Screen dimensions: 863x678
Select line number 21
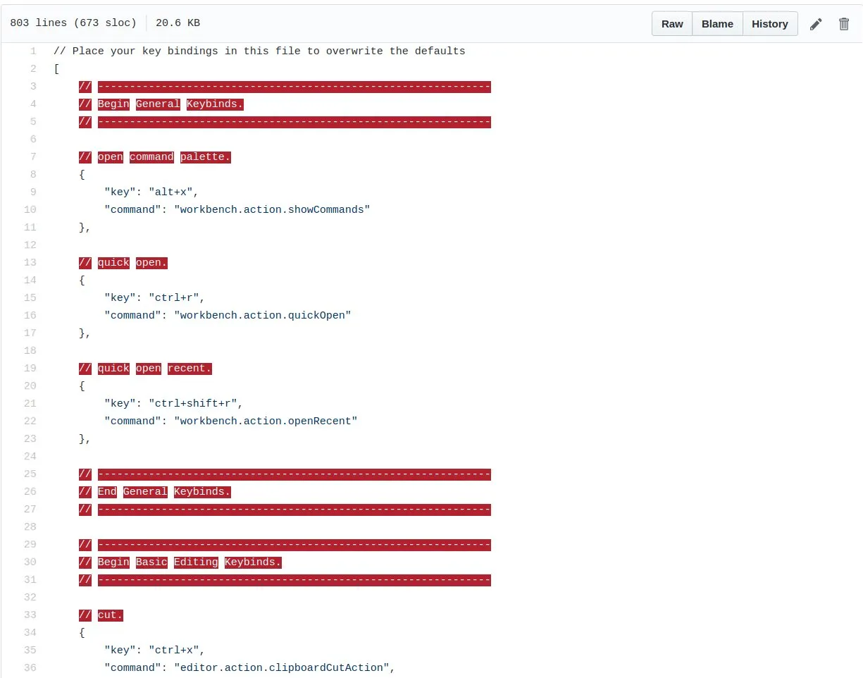(x=30, y=403)
